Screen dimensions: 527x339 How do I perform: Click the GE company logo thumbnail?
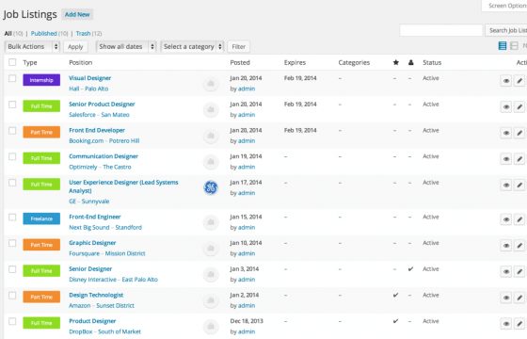click(211, 187)
